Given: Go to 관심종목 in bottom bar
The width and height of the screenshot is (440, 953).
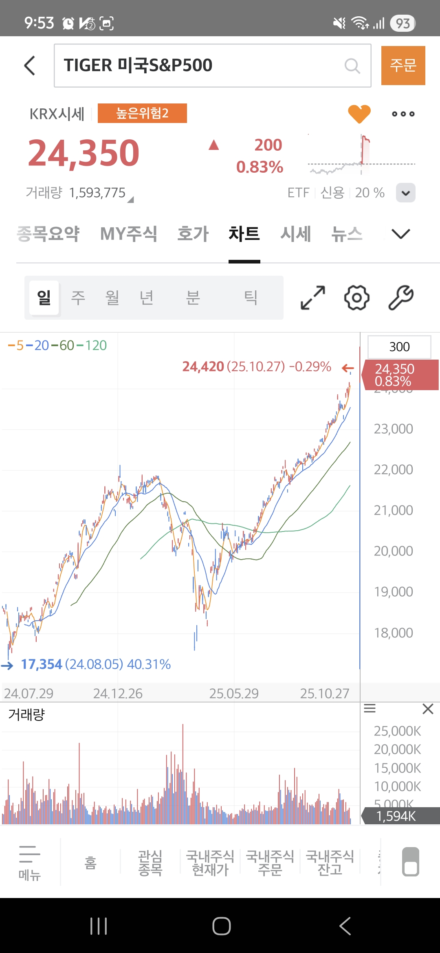Looking at the screenshot, I should coord(150,863).
